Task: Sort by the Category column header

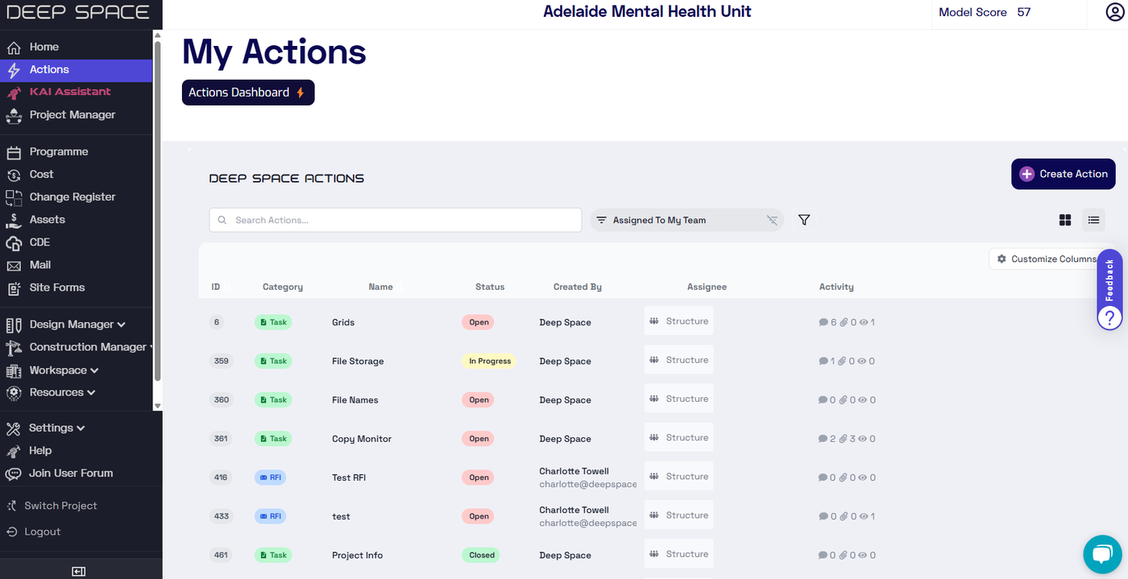Action: [x=283, y=287]
